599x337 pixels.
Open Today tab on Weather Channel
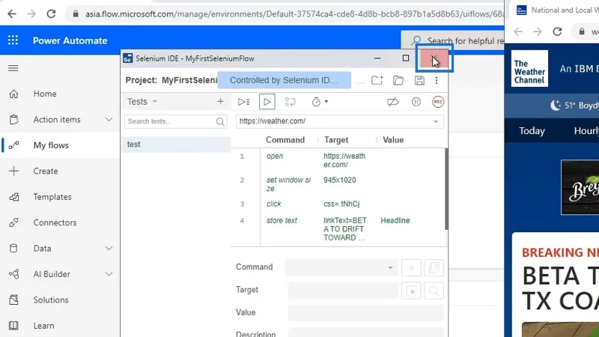532,131
